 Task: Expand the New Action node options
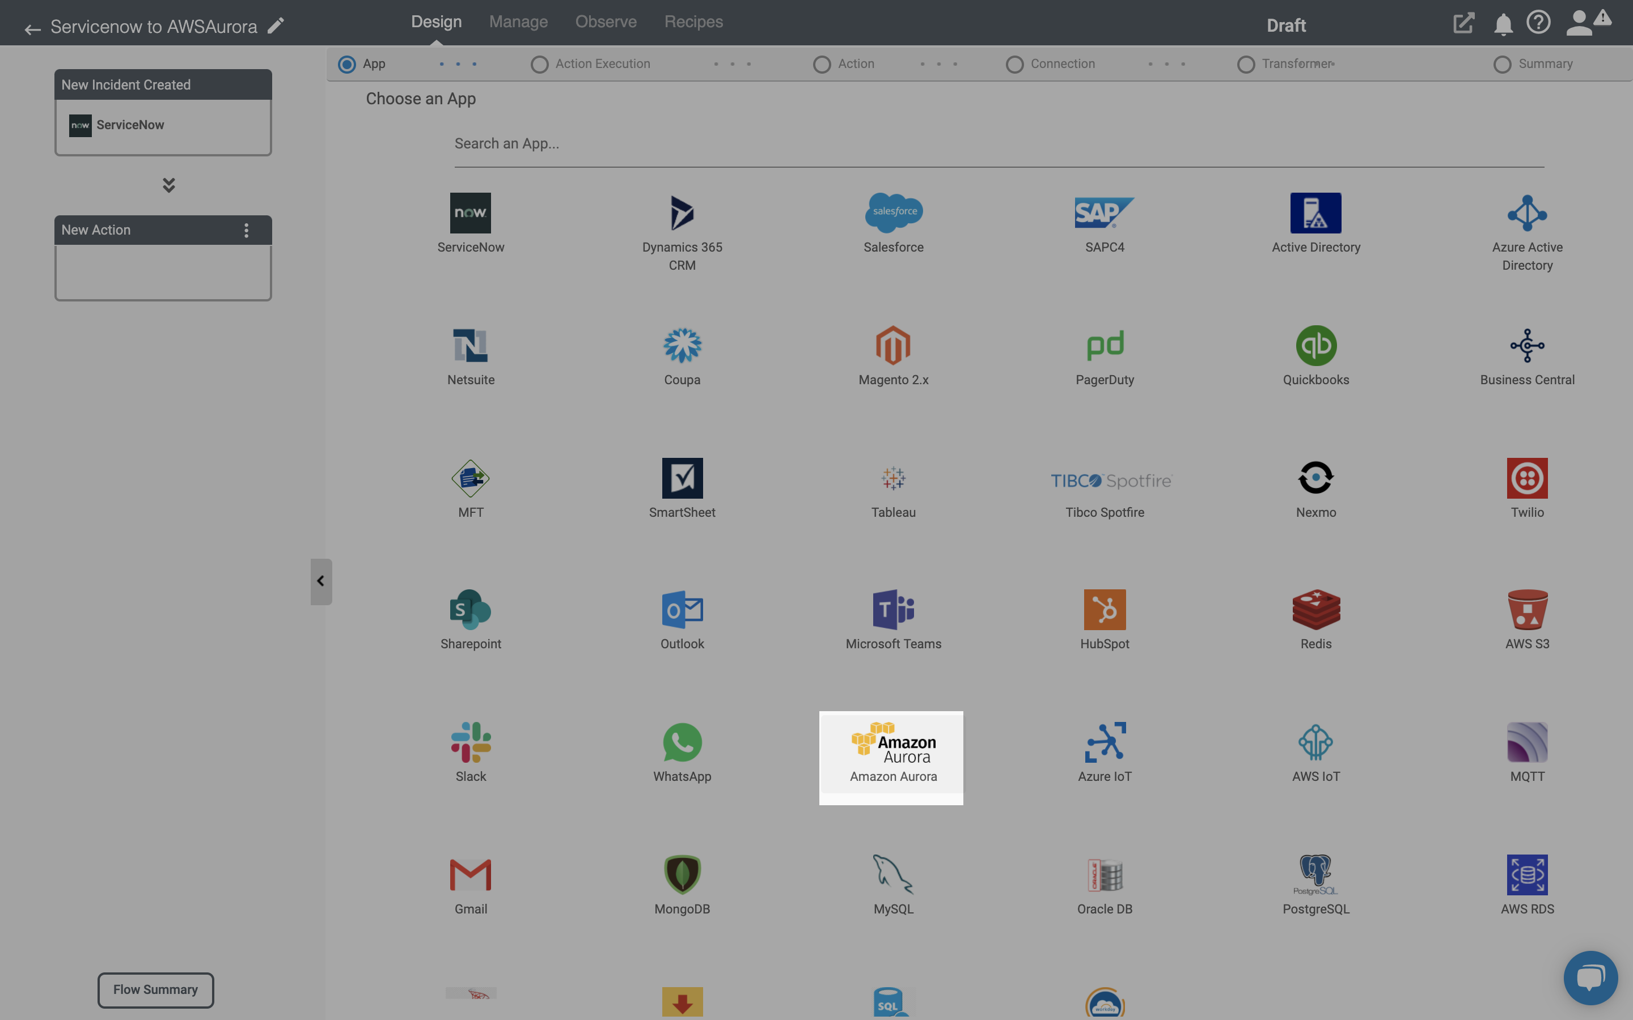click(x=244, y=229)
